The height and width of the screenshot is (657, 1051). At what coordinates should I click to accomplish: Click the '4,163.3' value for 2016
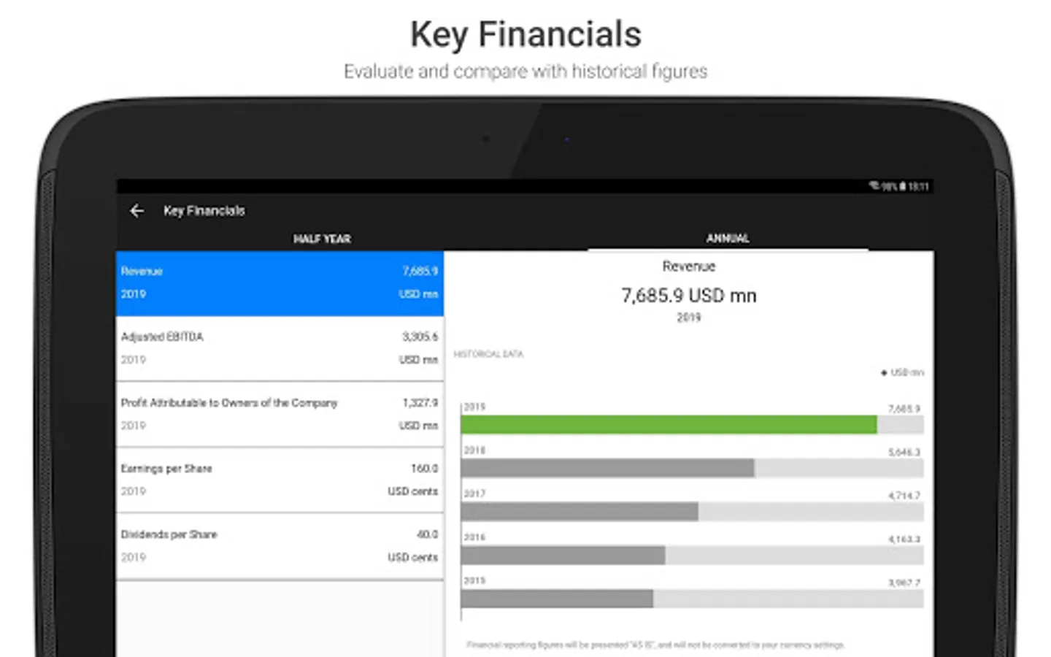point(904,539)
